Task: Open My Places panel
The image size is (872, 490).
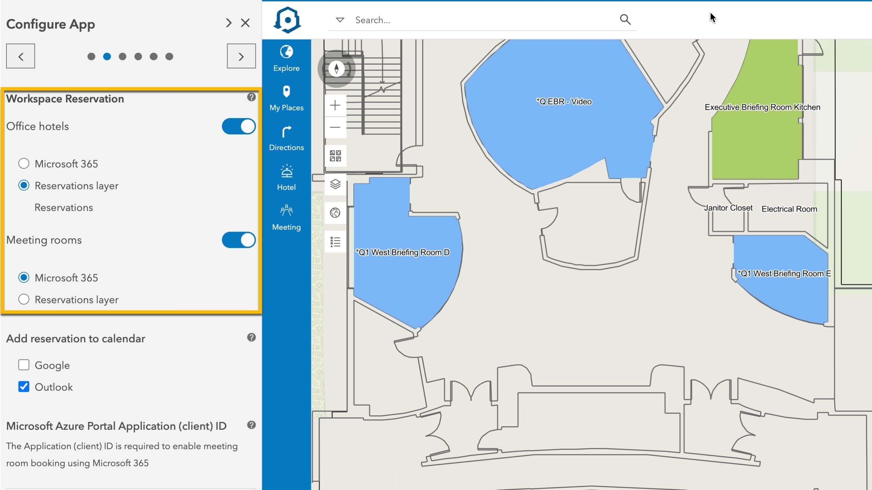Action: point(286,98)
